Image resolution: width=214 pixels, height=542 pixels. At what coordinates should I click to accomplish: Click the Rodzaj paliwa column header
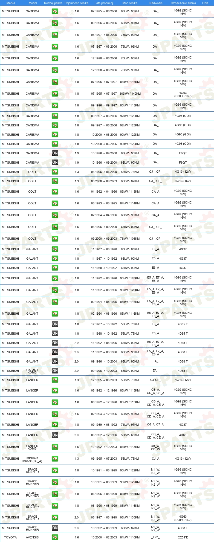[53, 3]
